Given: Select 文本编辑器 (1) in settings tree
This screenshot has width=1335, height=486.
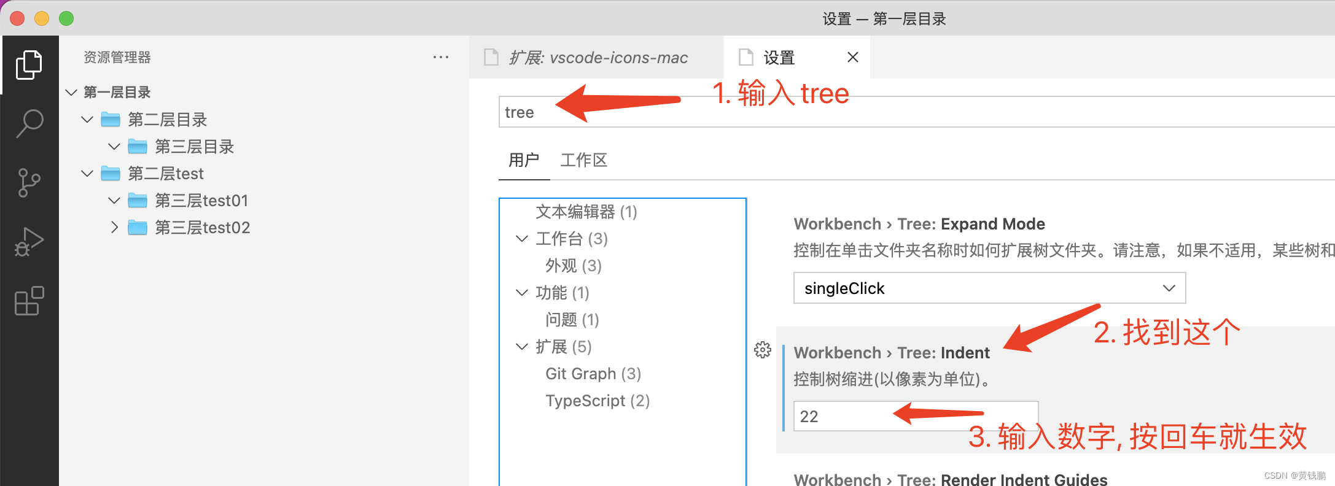Looking at the screenshot, I should pos(586,212).
